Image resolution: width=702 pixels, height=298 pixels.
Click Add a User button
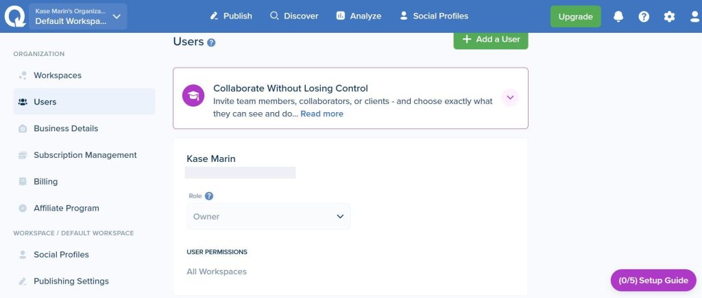point(491,39)
